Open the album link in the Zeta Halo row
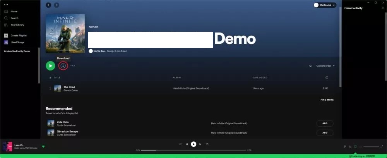The image size is (387, 158). click(229, 124)
